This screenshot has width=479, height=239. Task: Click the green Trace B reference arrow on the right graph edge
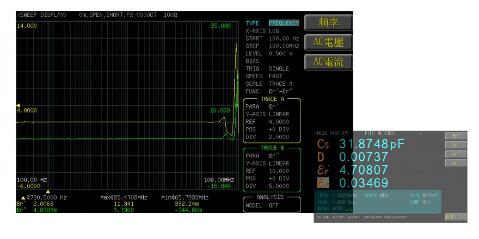237,105
